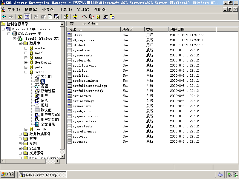Sort by the 类型 column header
This screenshot has width=239, height=179.
coord(156,29)
